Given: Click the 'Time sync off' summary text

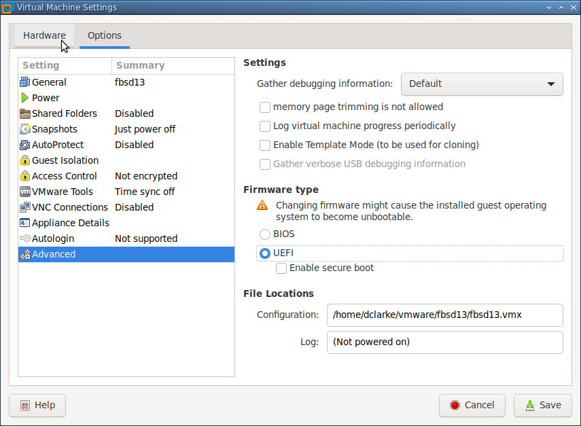Looking at the screenshot, I should click(x=145, y=192).
